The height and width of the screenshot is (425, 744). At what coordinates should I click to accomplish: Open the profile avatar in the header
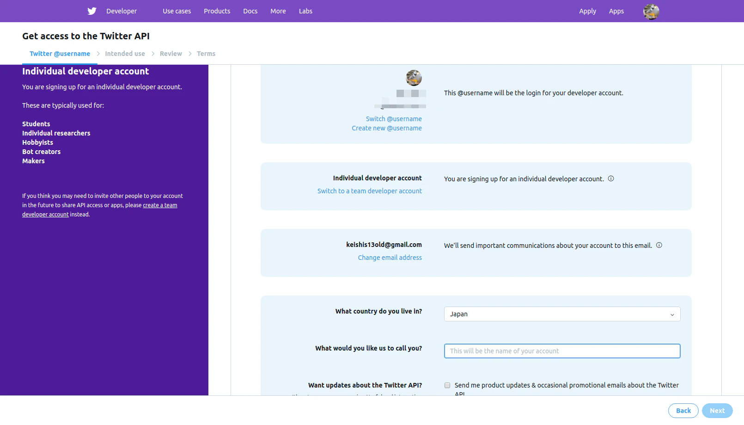pos(651,12)
